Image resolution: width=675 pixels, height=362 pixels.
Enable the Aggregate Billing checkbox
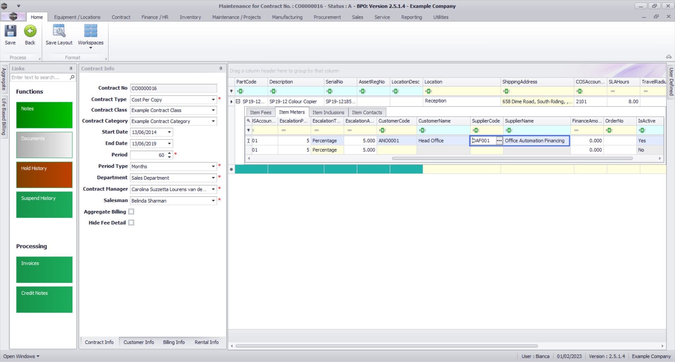(x=131, y=212)
